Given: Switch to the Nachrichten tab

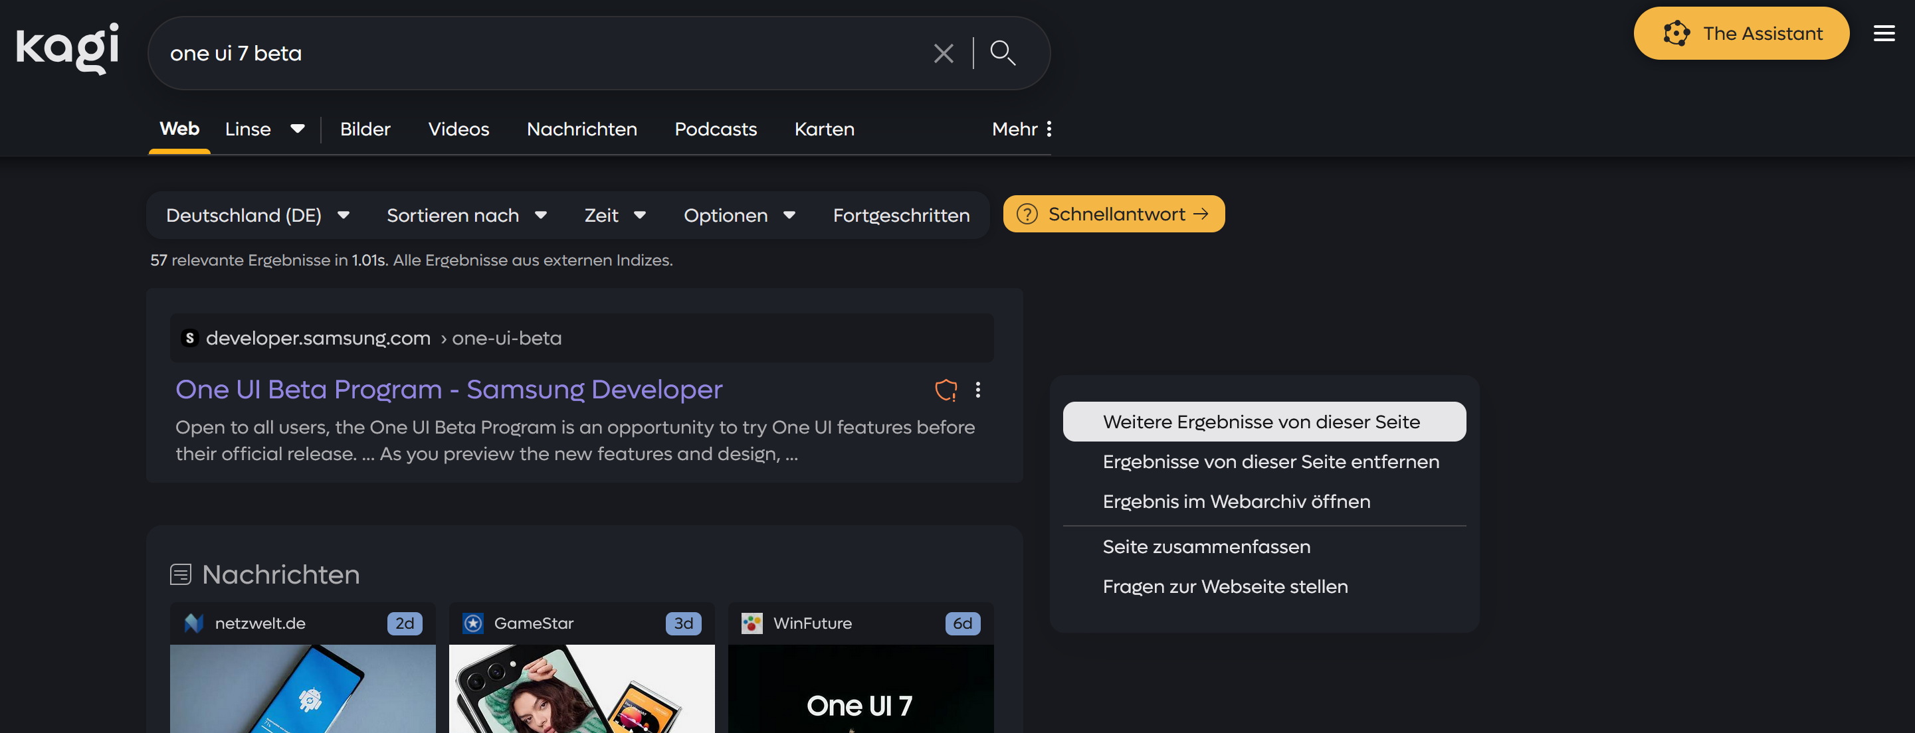Looking at the screenshot, I should point(581,129).
